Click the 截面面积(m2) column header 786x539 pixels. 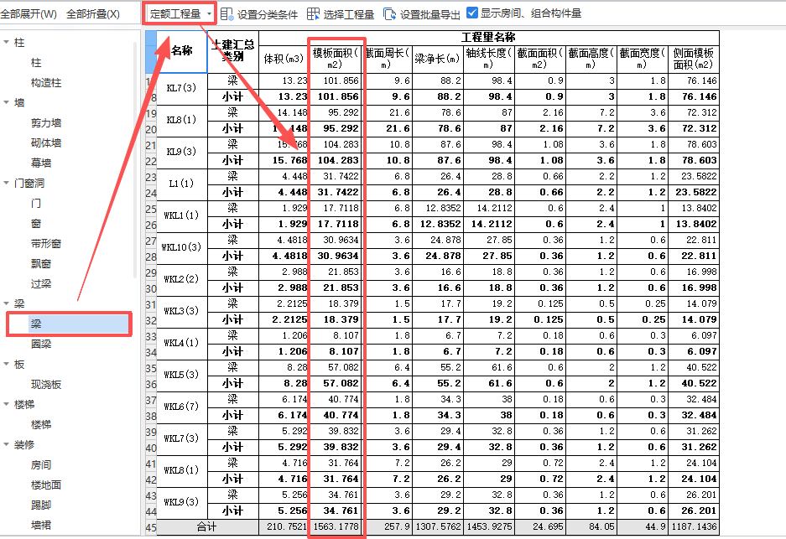pyautogui.click(x=540, y=59)
